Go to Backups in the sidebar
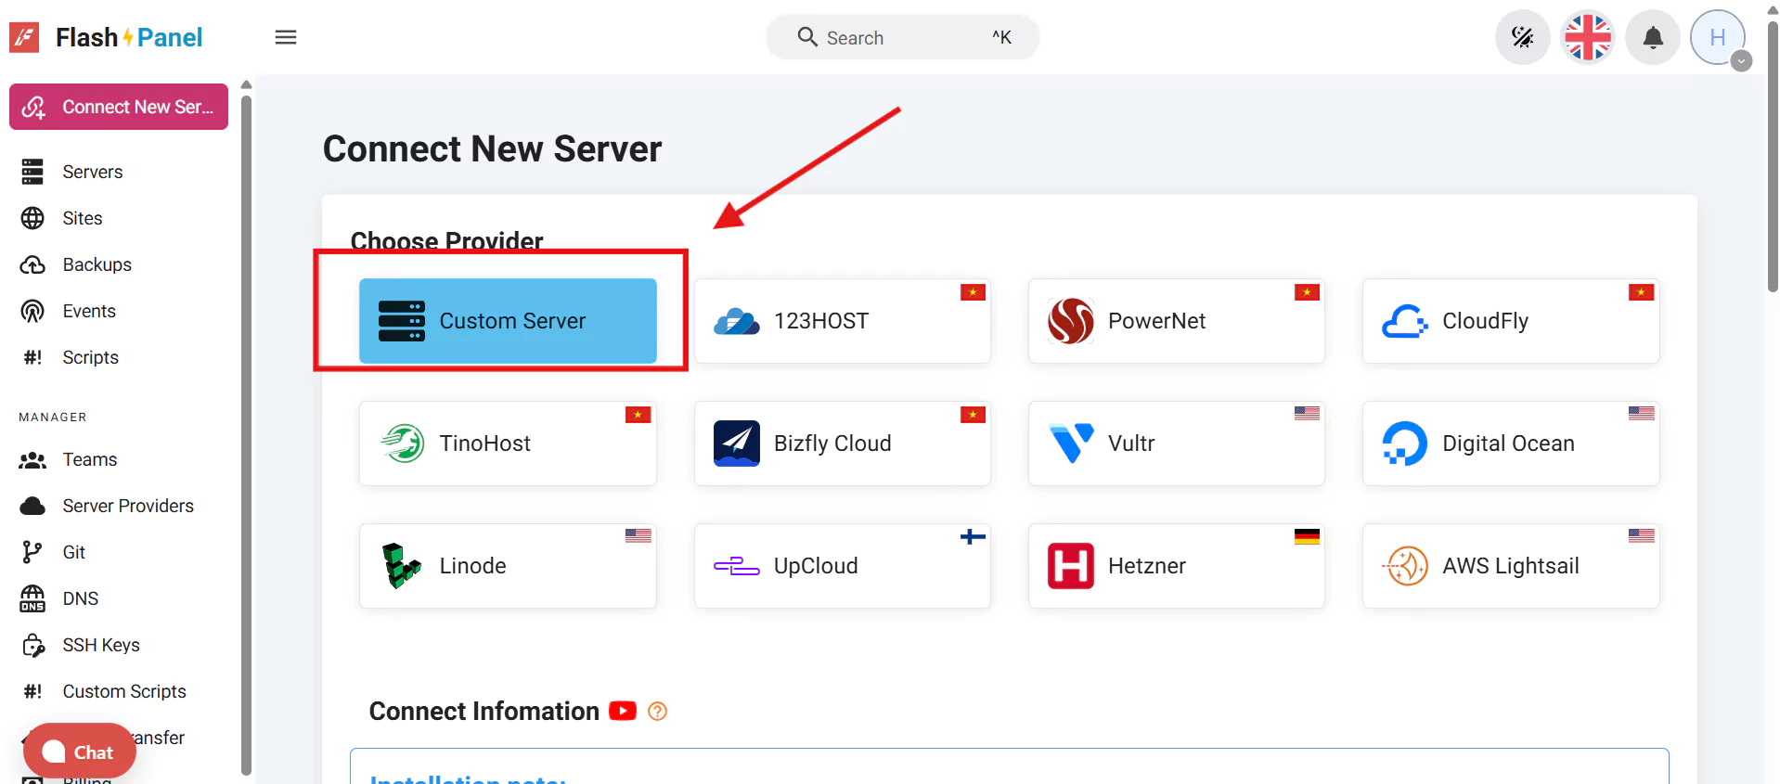The width and height of the screenshot is (1780, 784). pyautogui.click(x=97, y=264)
